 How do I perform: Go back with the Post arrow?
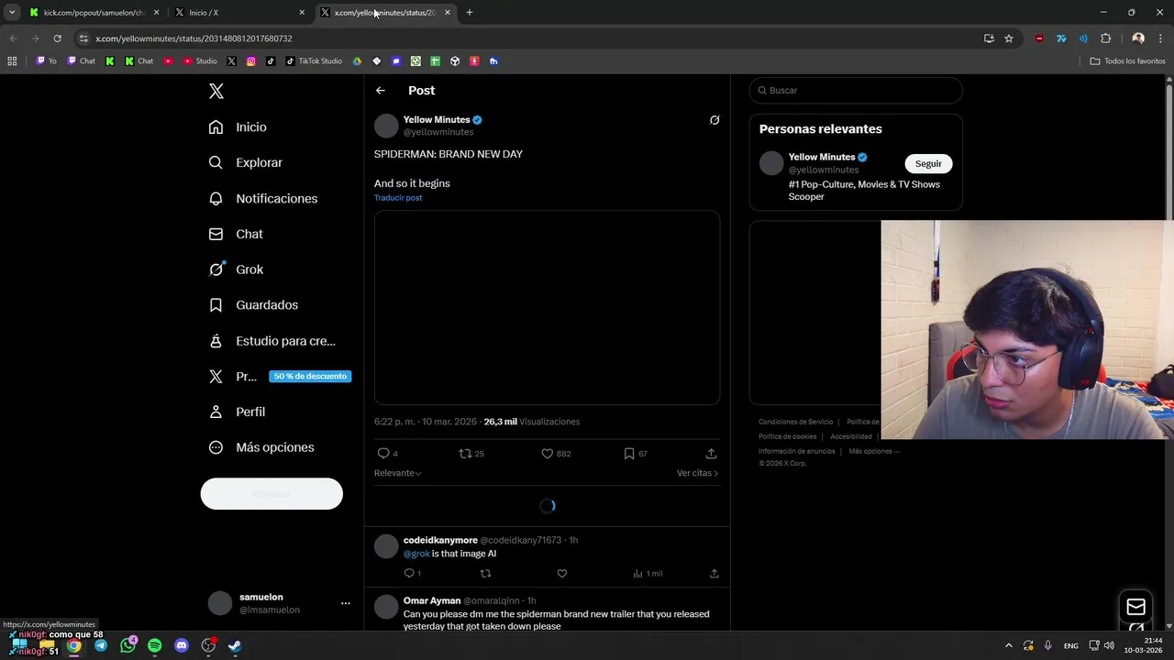coord(381,91)
